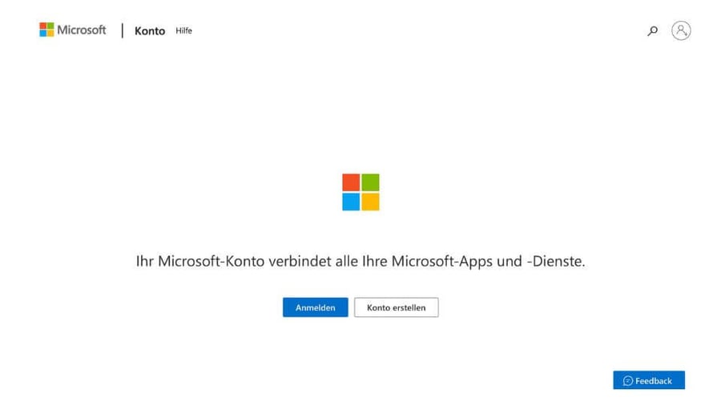
Task: Click the heading text about Microsoft-Konto
Action: (360, 262)
